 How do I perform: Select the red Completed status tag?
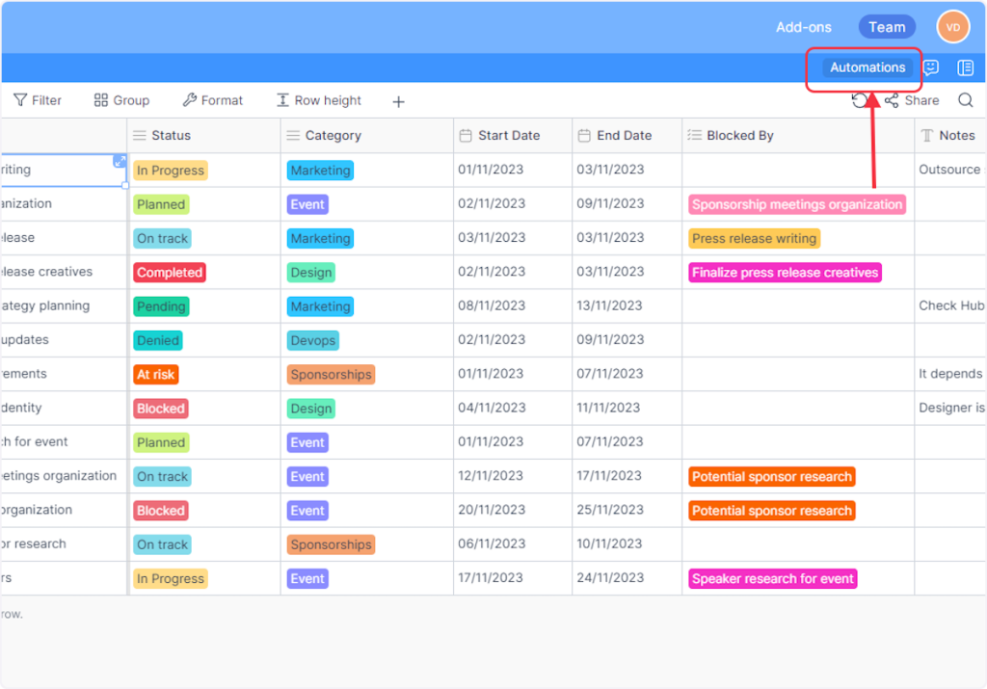170,273
